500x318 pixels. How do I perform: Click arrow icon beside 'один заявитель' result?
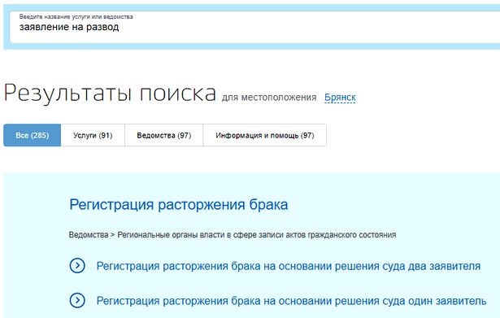(x=77, y=300)
